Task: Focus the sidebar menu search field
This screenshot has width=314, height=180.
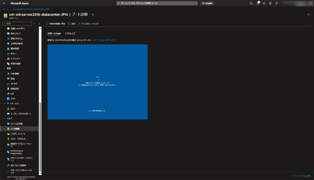Action: [17, 24]
